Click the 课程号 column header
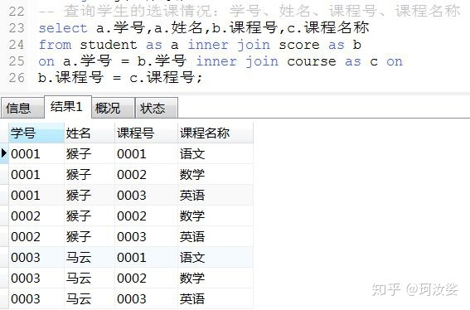The image size is (470, 310). pos(146,133)
